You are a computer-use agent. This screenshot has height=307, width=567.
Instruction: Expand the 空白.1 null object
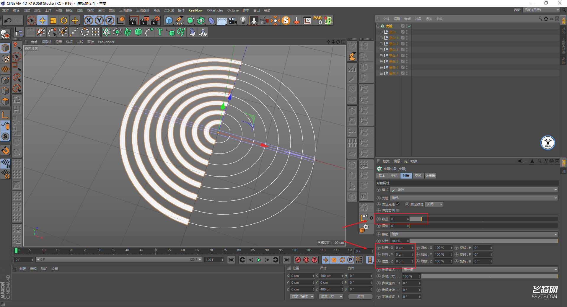pyautogui.click(x=381, y=38)
